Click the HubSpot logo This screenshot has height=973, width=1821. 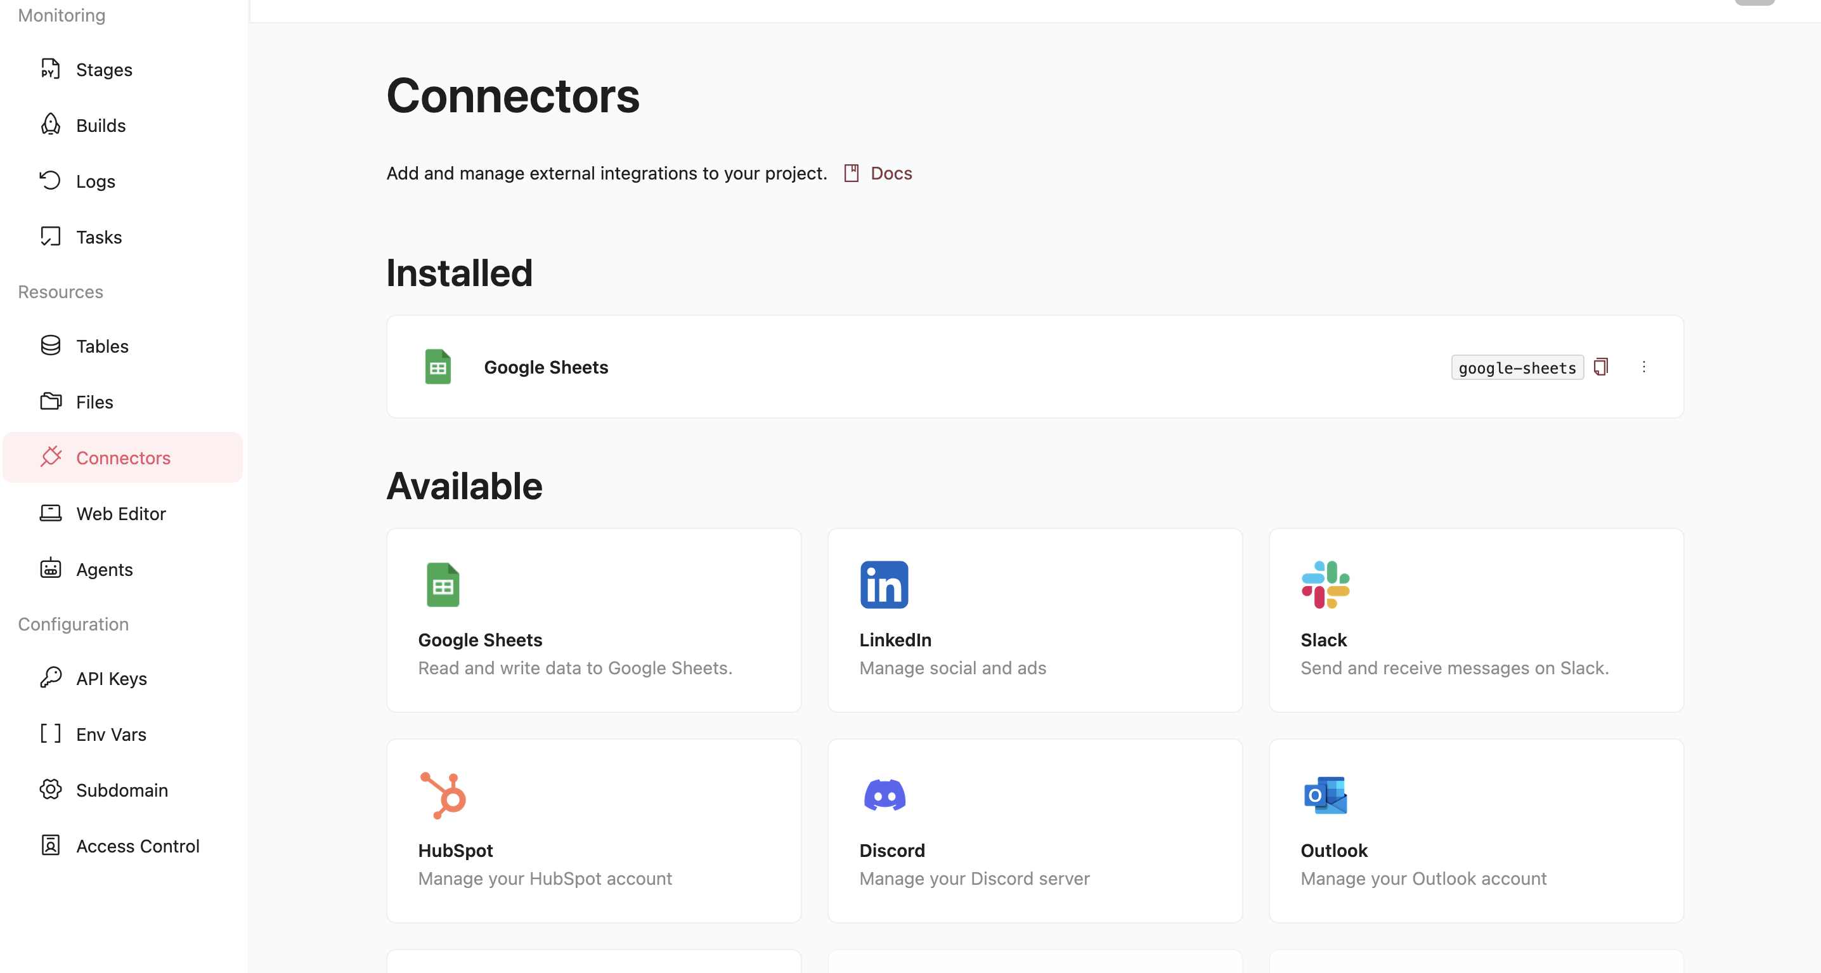pos(443,795)
